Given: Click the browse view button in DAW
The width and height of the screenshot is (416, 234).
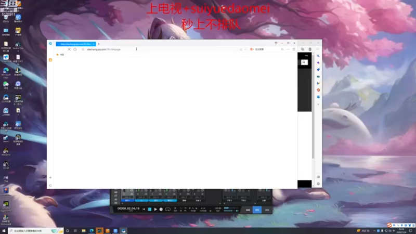Looking at the screenshot, I should [x=267, y=210].
